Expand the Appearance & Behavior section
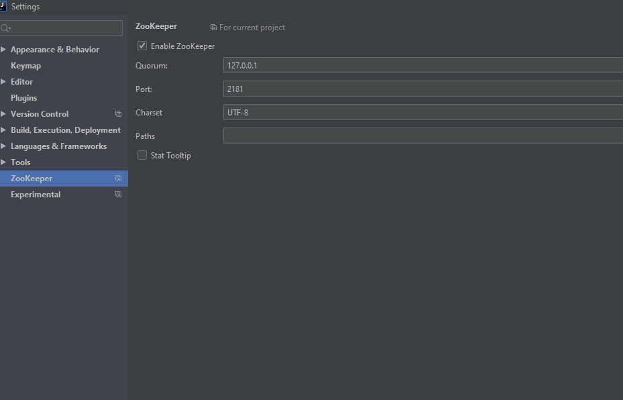This screenshot has width=623, height=400. tap(3, 49)
